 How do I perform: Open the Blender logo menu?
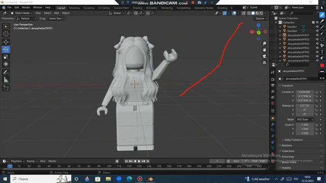tap(4, 8)
